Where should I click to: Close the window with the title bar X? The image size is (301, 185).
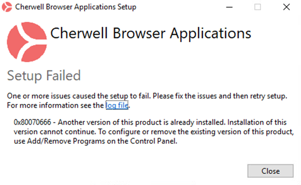point(286,7)
